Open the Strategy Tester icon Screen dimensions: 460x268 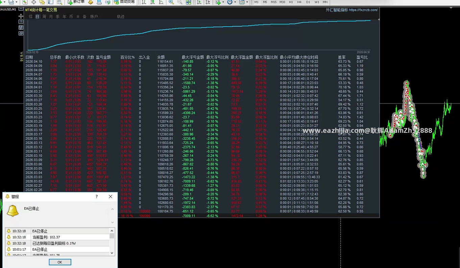[59, 2]
